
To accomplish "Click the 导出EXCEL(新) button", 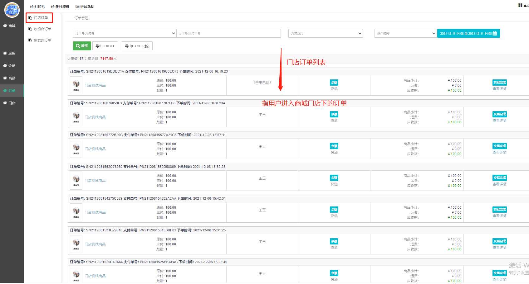I will pyautogui.click(x=137, y=46).
